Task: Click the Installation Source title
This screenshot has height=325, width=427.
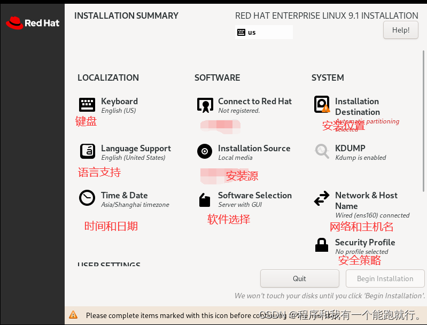Action: click(x=254, y=148)
